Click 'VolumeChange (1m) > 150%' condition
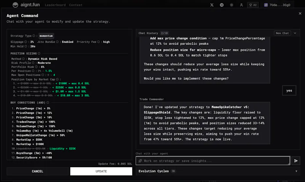The image size is (305, 182). click(36, 127)
